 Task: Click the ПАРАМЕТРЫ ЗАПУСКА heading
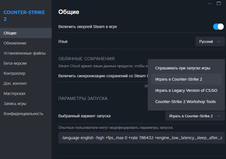pyautogui.click(x=83, y=99)
